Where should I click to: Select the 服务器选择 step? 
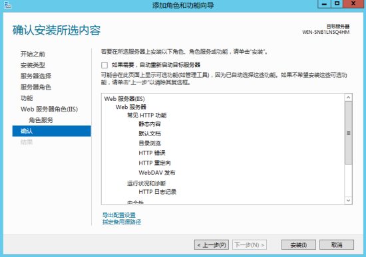pyautogui.click(x=36, y=76)
